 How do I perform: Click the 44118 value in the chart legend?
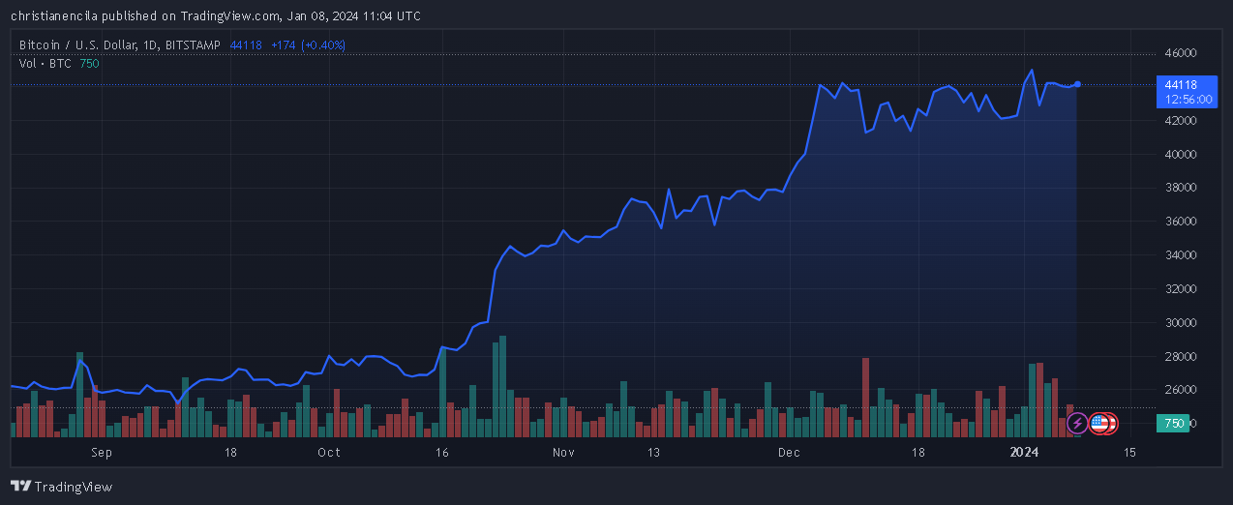pyautogui.click(x=246, y=45)
